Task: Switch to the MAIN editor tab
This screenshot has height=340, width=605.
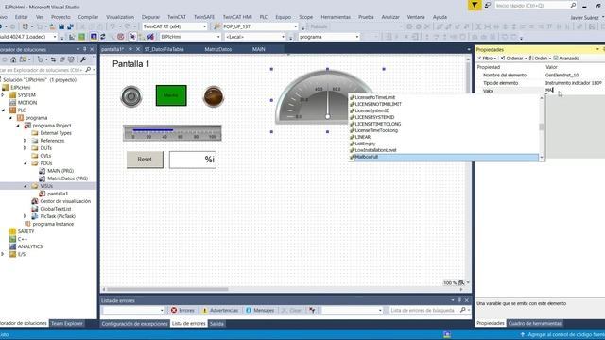Action: coord(258,49)
